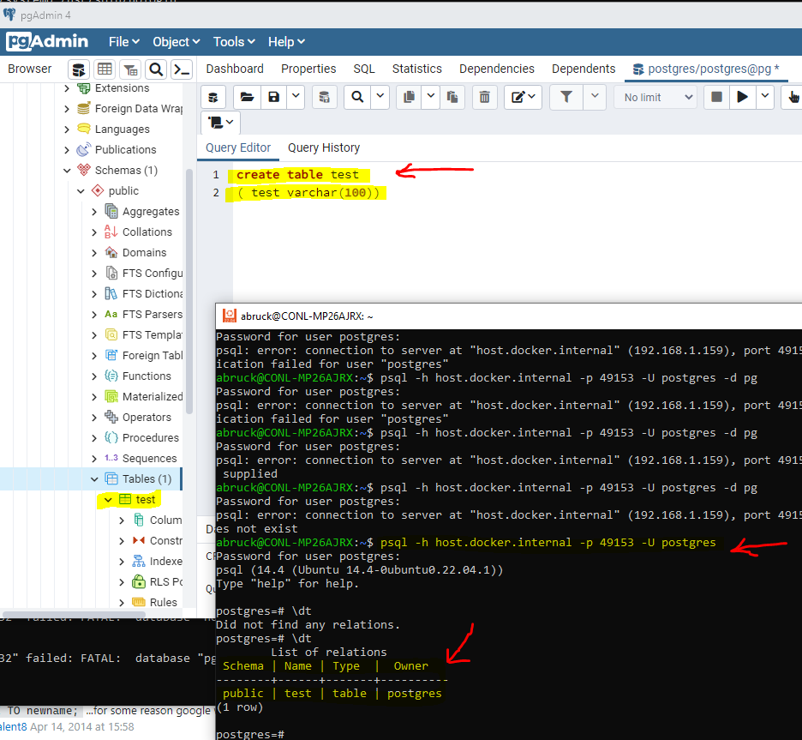Switch to the Query History tab
Screen dimensions: 802x740
(324, 147)
